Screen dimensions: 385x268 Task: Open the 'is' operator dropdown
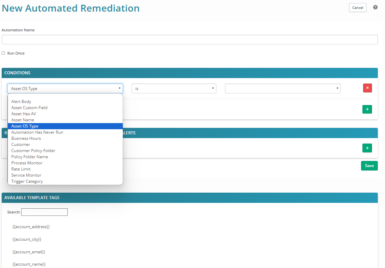pos(174,89)
